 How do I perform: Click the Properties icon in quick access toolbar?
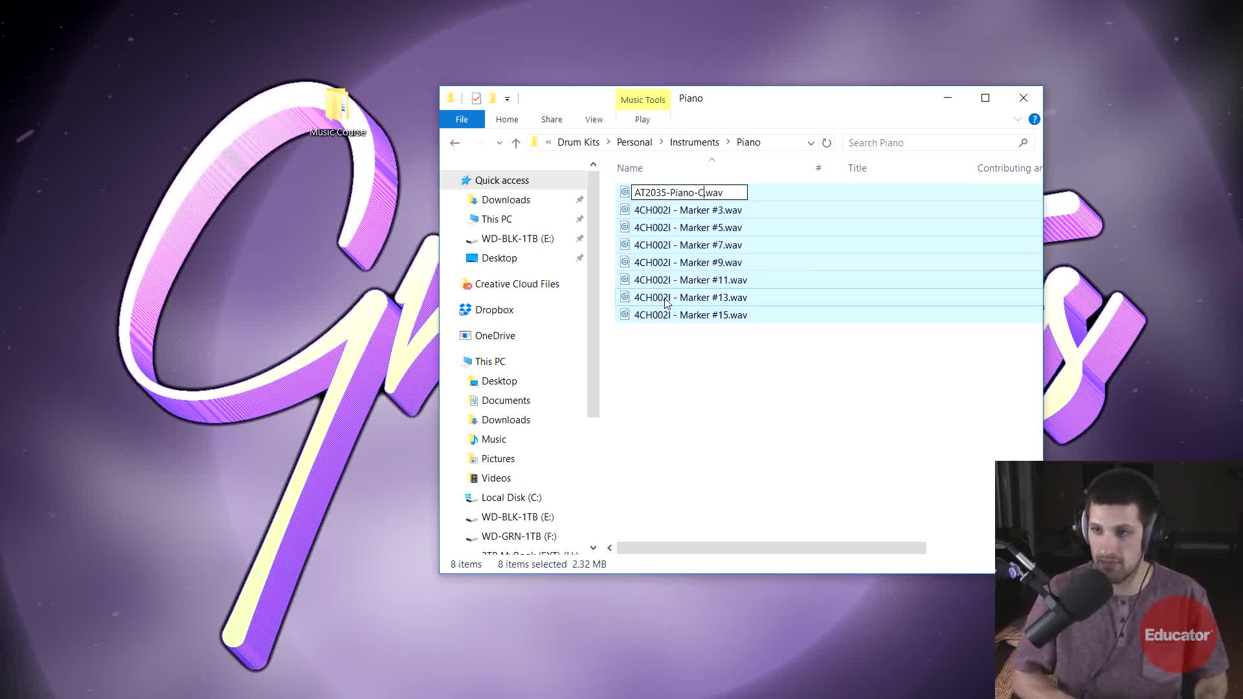click(x=476, y=98)
